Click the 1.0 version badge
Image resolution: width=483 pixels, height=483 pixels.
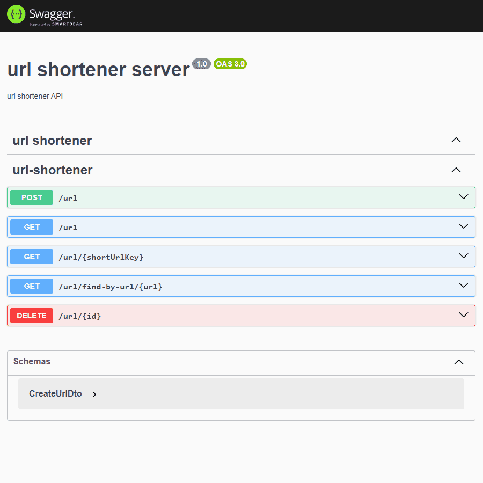pos(202,64)
